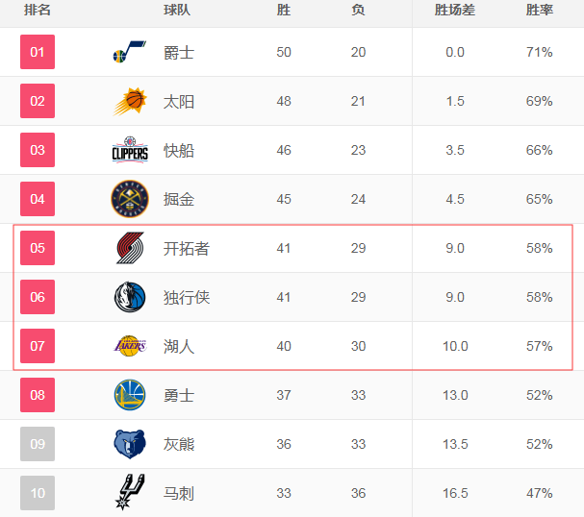
Task: Open the Phoenix Suns logo
Action: [x=130, y=101]
